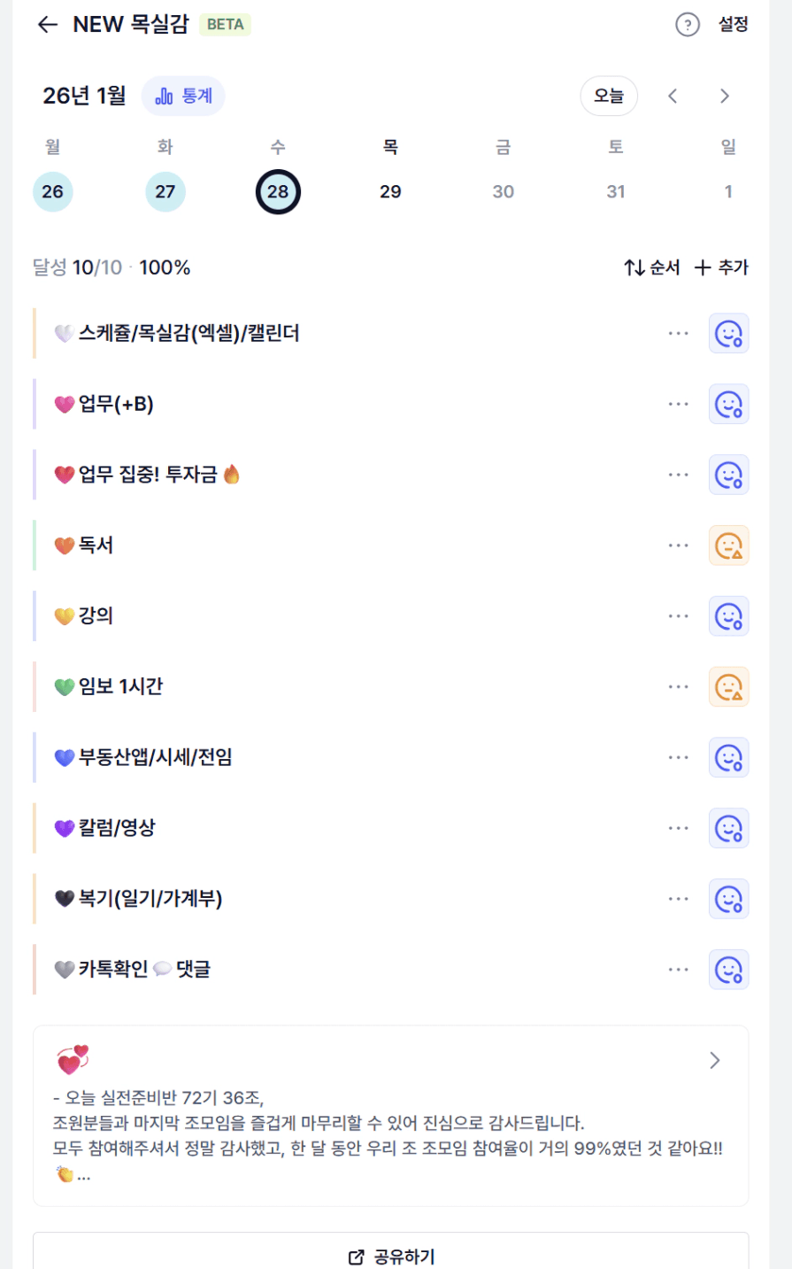The width and height of the screenshot is (792, 1269).
Task: Add a new goal with 추가
Action: [721, 267]
